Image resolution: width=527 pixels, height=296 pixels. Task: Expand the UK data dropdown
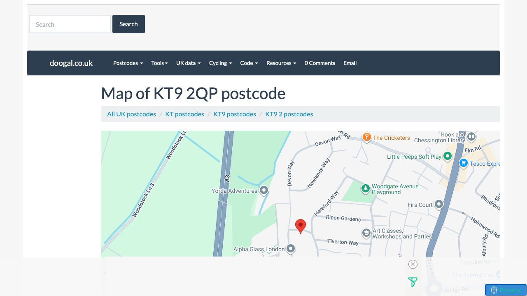[x=188, y=63]
